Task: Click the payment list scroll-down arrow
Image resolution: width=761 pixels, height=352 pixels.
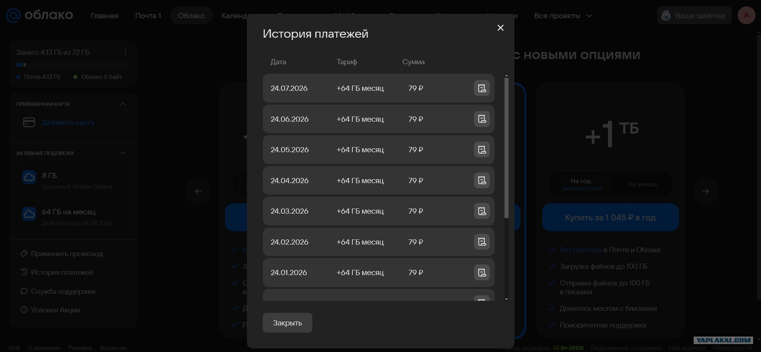Action: [x=506, y=299]
